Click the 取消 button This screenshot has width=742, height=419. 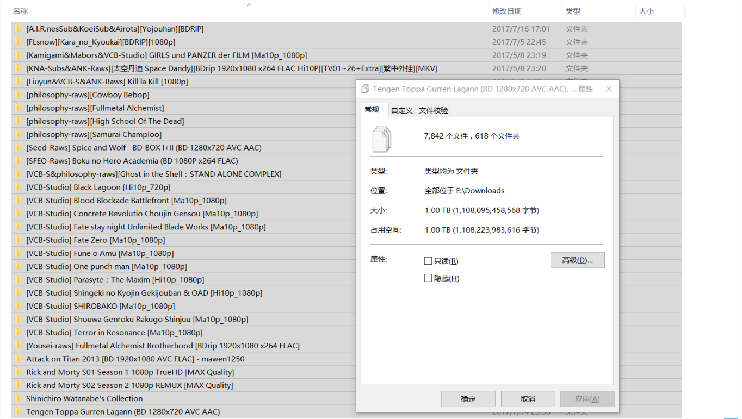click(x=528, y=399)
